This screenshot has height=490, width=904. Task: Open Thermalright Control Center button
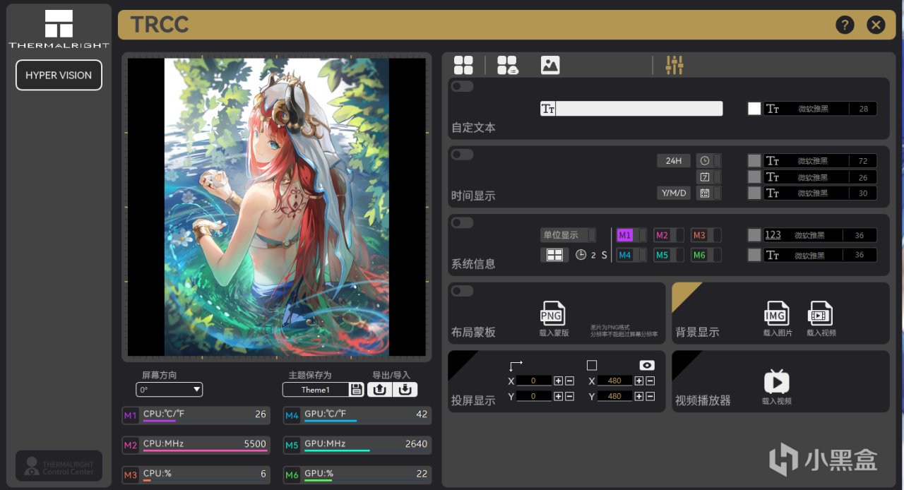coord(59,466)
